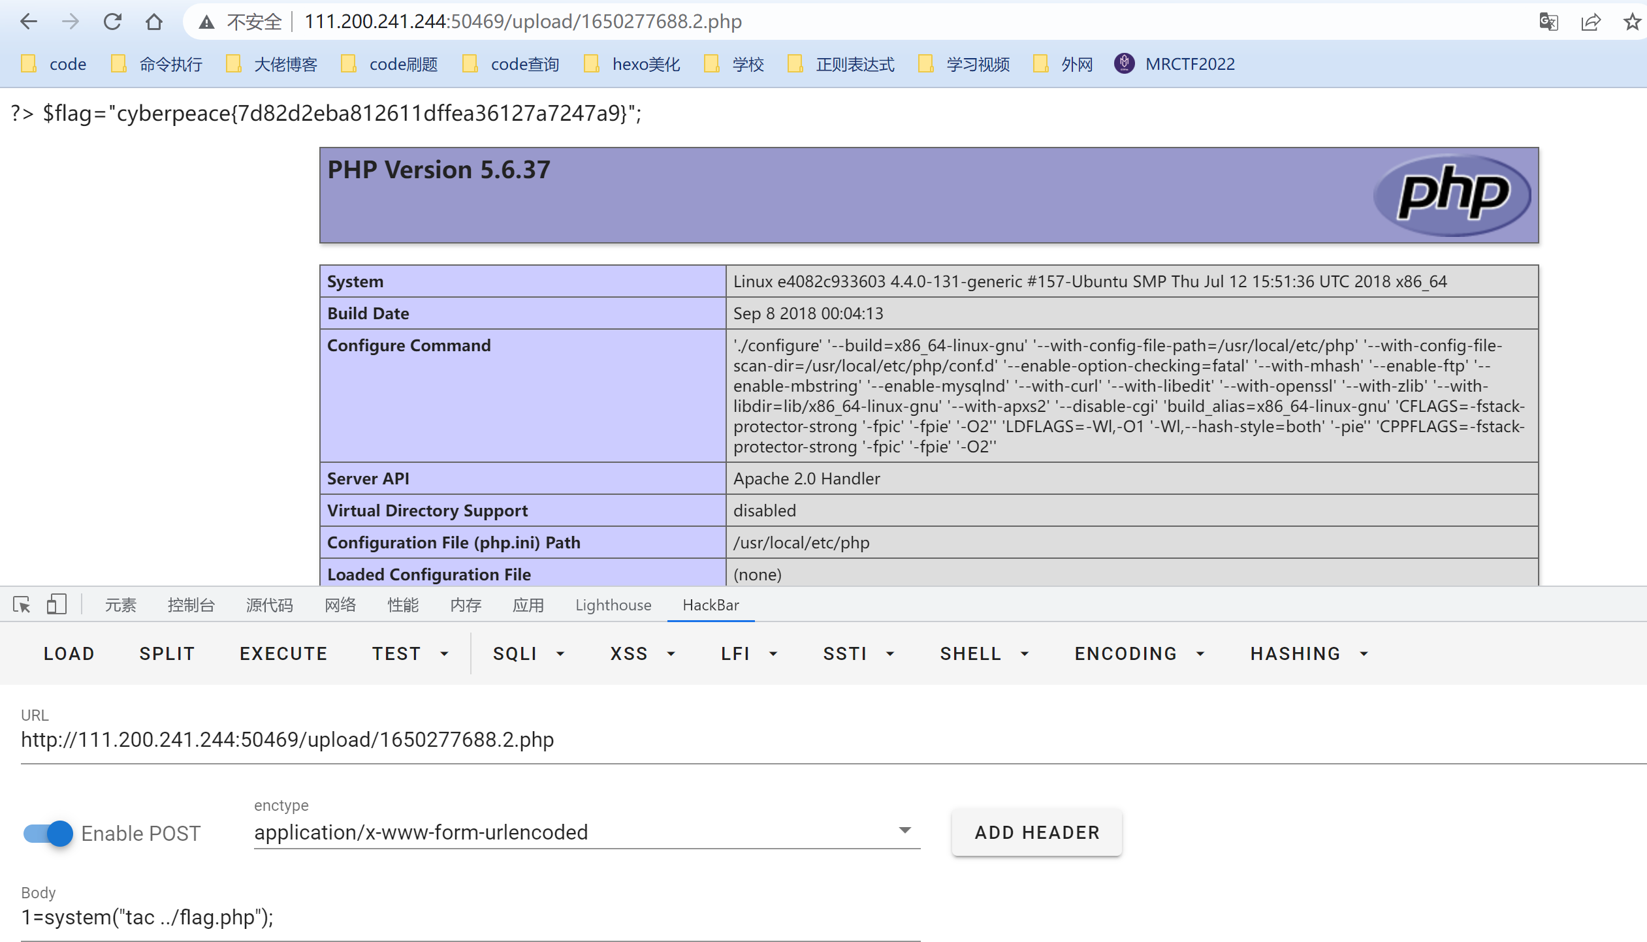Switch to the 源代码 DevTools tab
Screen dimensions: 1647x942
point(270,605)
